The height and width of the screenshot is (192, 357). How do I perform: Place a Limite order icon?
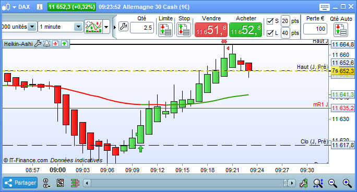point(165,30)
